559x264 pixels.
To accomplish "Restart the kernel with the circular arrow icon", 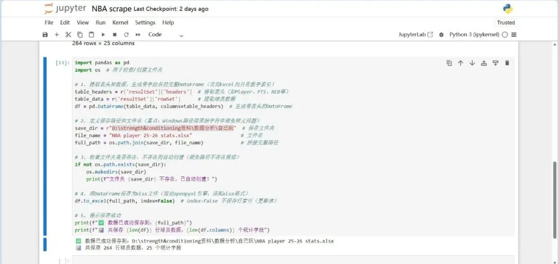I will point(126,35).
